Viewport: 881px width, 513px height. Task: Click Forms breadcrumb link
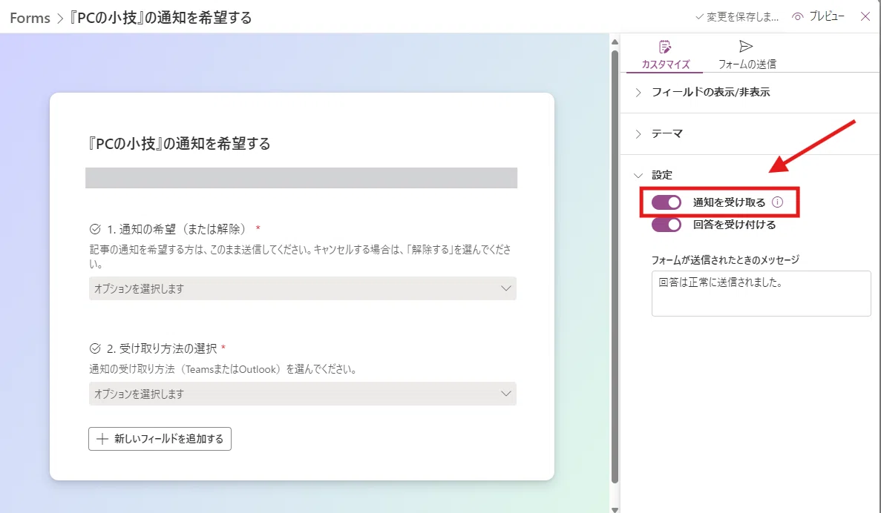[30, 18]
